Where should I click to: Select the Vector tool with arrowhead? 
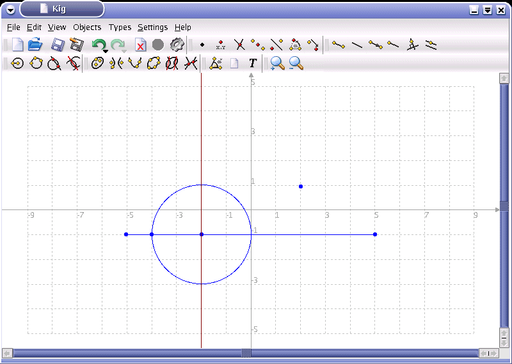point(376,45)
